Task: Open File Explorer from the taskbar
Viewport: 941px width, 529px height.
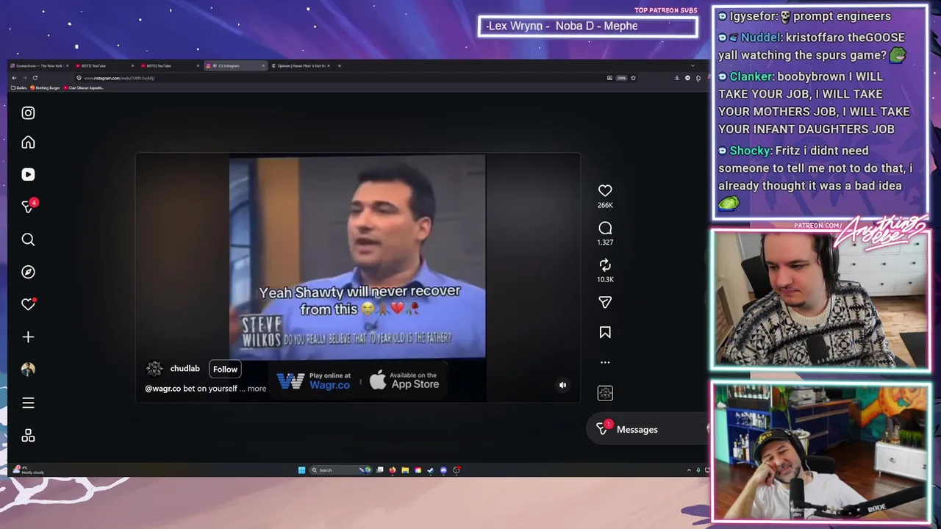Action: click(x=405, y=470)
